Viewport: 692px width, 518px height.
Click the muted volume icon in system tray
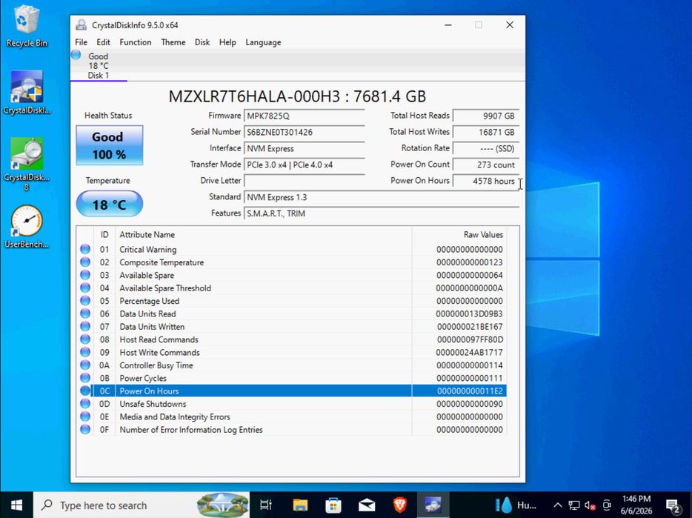(590, 505)
